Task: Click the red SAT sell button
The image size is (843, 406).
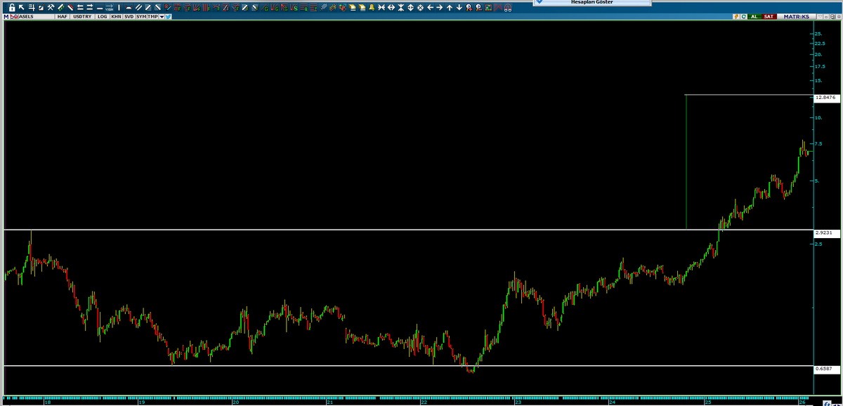Action: pyautogui.click(x=769, y=17)
